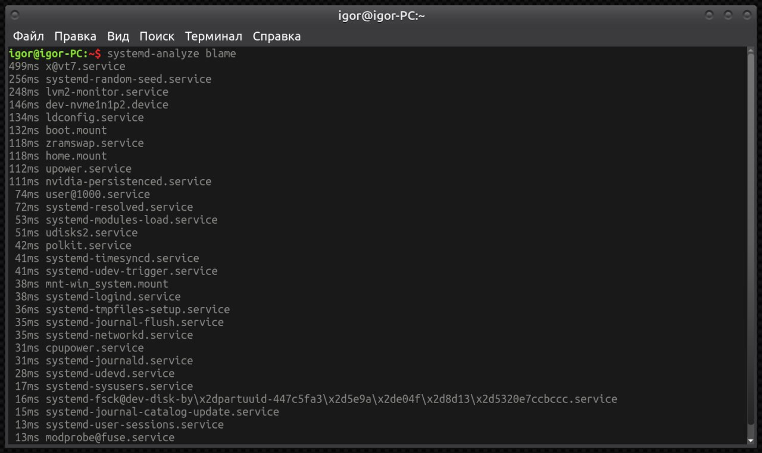The height and width of the screenshot is (453, 762).
Task: Click the systemd-sysusers.service line
Action: coord(104,386)
